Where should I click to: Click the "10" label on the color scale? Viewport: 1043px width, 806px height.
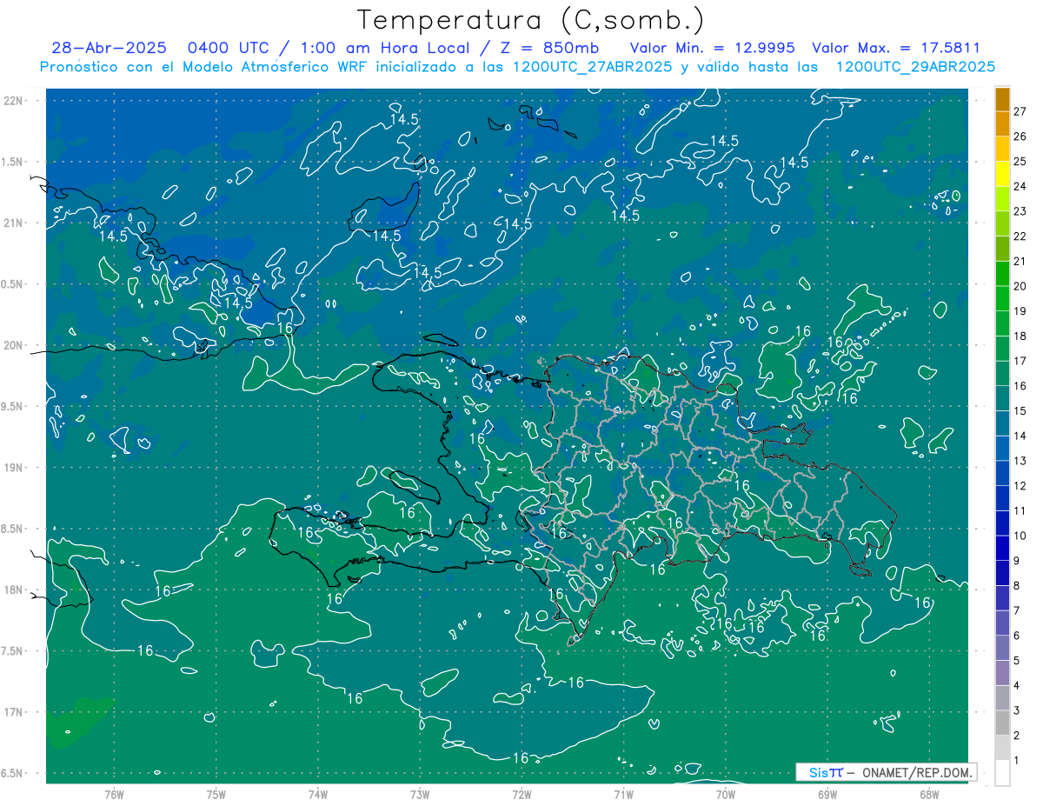[x=1020, y=536]
